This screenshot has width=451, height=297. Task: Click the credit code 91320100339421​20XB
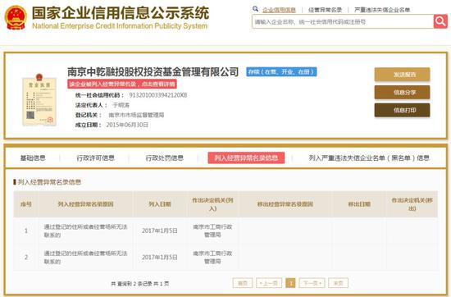click(158, 95)
